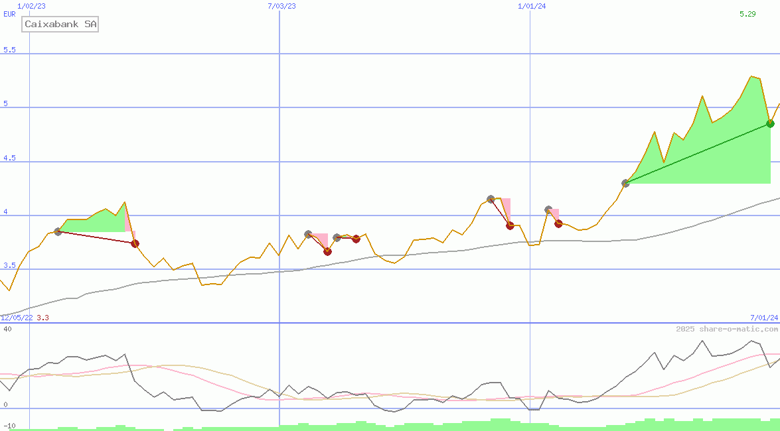Click the gray signal dot above the small pink triangle
Image resolution: width=780 pixels, height=431 pixels.
click(x=547, y=208)
